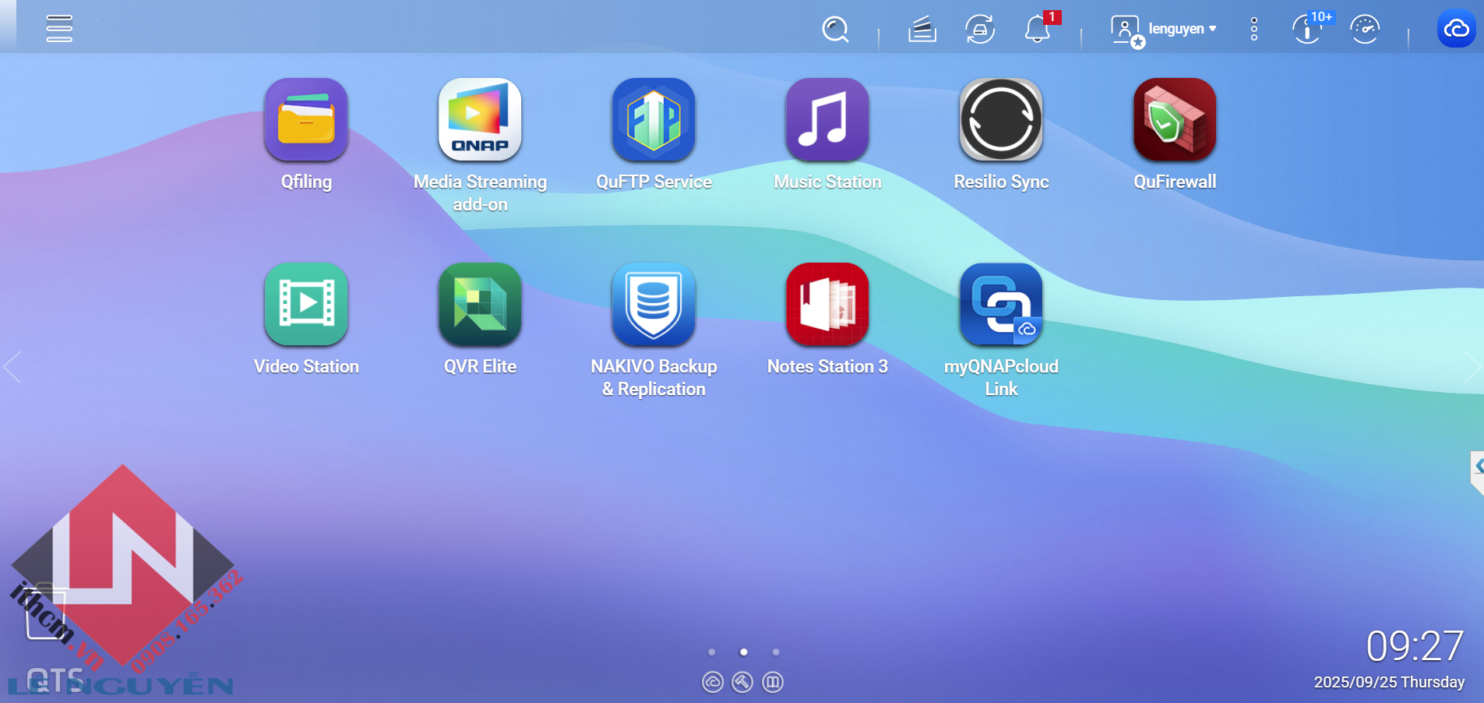The image size is (1484, 703).
Task: Expand the lenguyen user dropdown
Action: (1181, 30)
